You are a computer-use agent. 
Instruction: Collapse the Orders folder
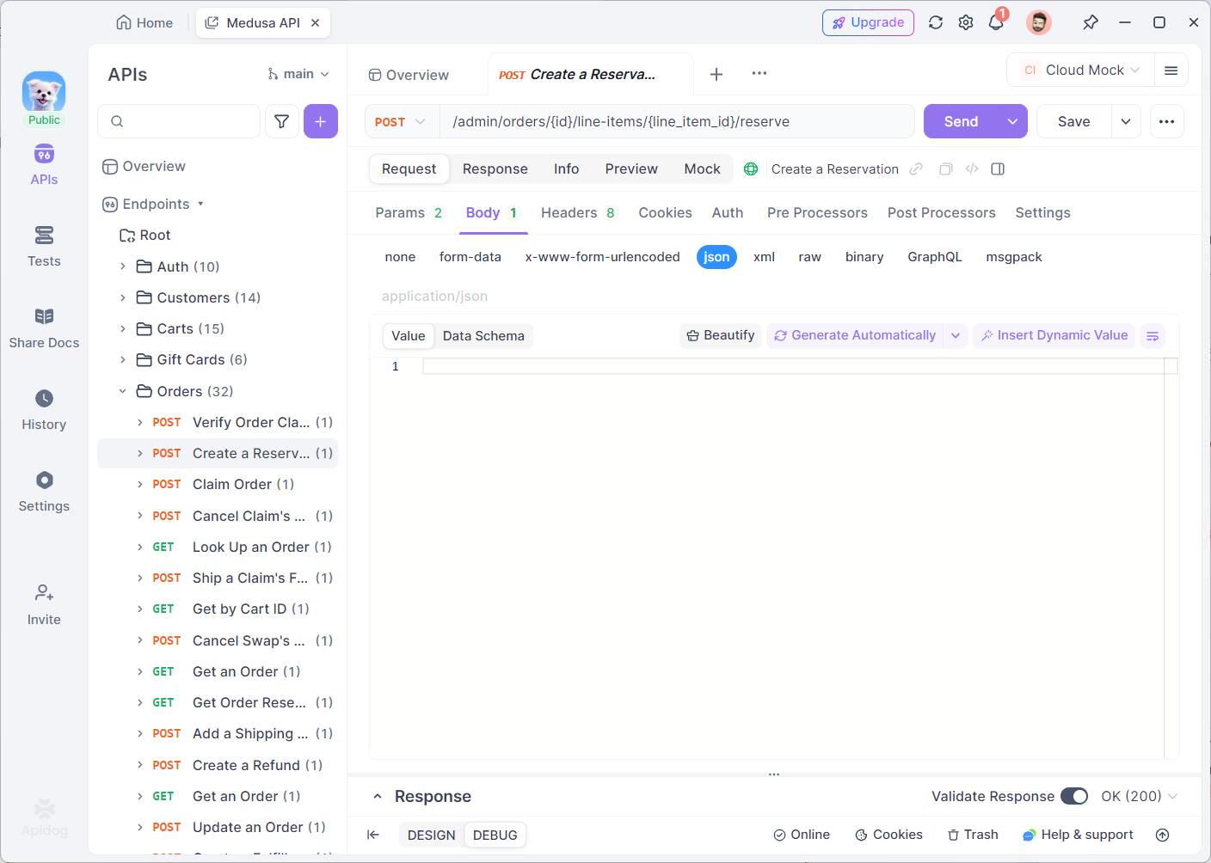click(122, 391)
